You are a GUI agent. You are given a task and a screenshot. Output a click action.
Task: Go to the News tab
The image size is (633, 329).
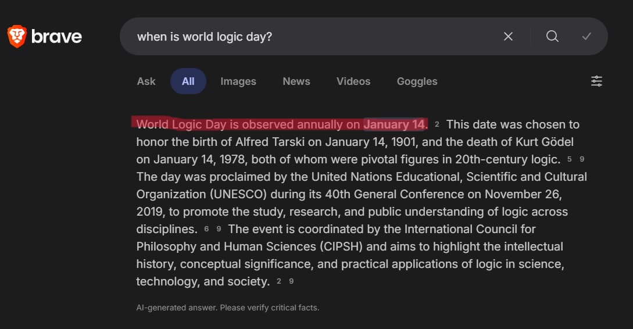tap(296, 81)
